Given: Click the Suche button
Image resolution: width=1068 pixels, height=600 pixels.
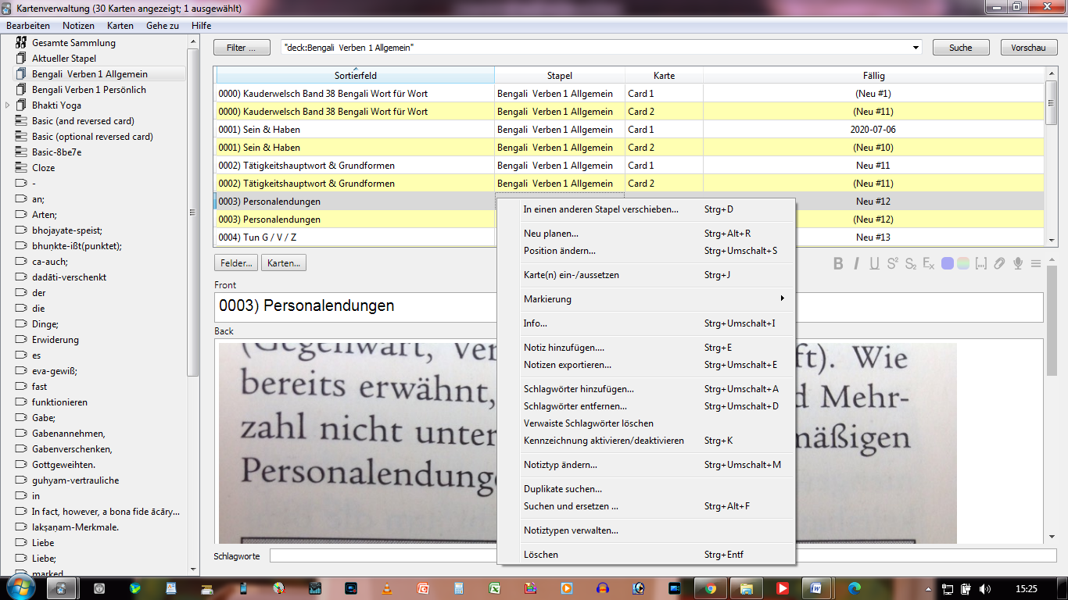Looking at the screenshot, I should pos(961,48).
